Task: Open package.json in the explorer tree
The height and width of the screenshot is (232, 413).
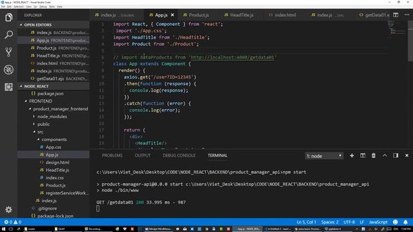Action: point(54,93)
